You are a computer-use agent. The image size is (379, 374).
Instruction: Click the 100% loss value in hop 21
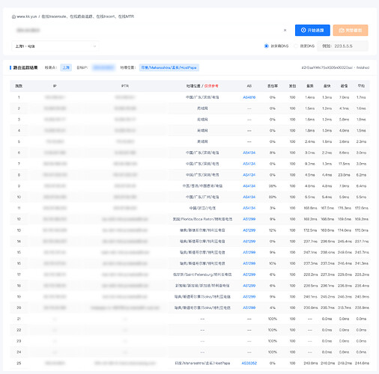click(273, 319)
